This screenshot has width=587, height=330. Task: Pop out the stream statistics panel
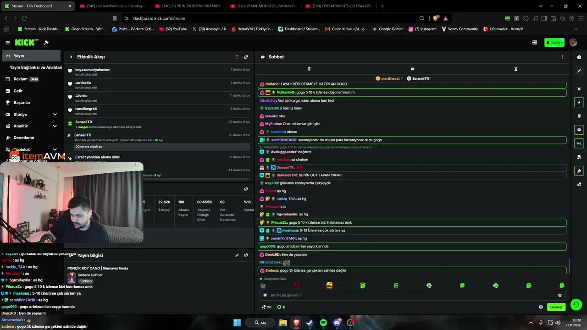point(246,189)
